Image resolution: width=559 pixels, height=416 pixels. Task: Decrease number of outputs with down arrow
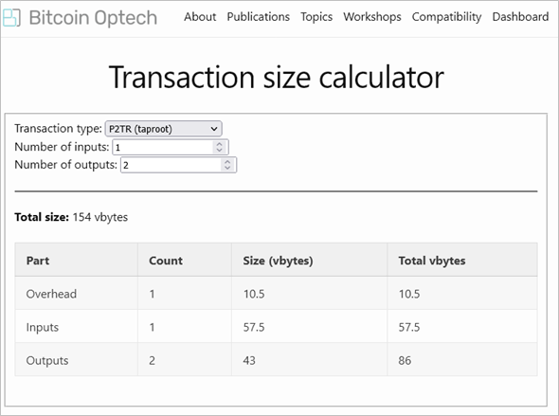tap(227, 168)
